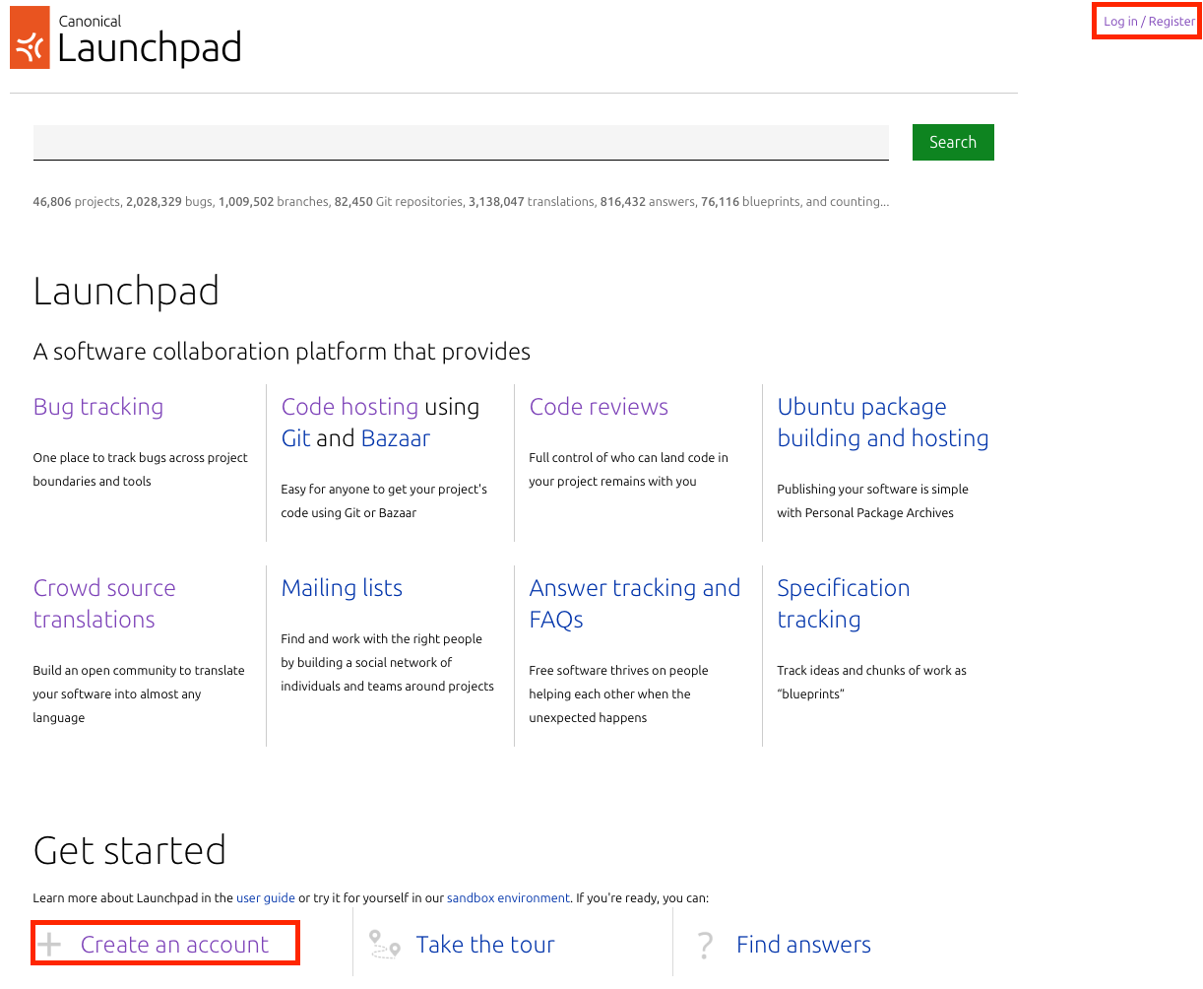This screenshot has width=1203, height=989.
Task: Click 'Build an open community to translate' text
Action: [x=139, y=694]
